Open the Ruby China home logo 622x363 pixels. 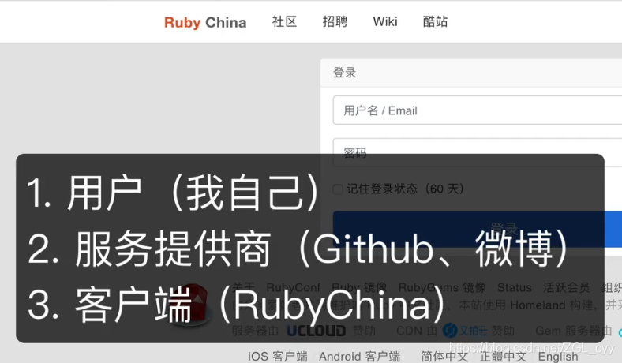tap(205, 23)
